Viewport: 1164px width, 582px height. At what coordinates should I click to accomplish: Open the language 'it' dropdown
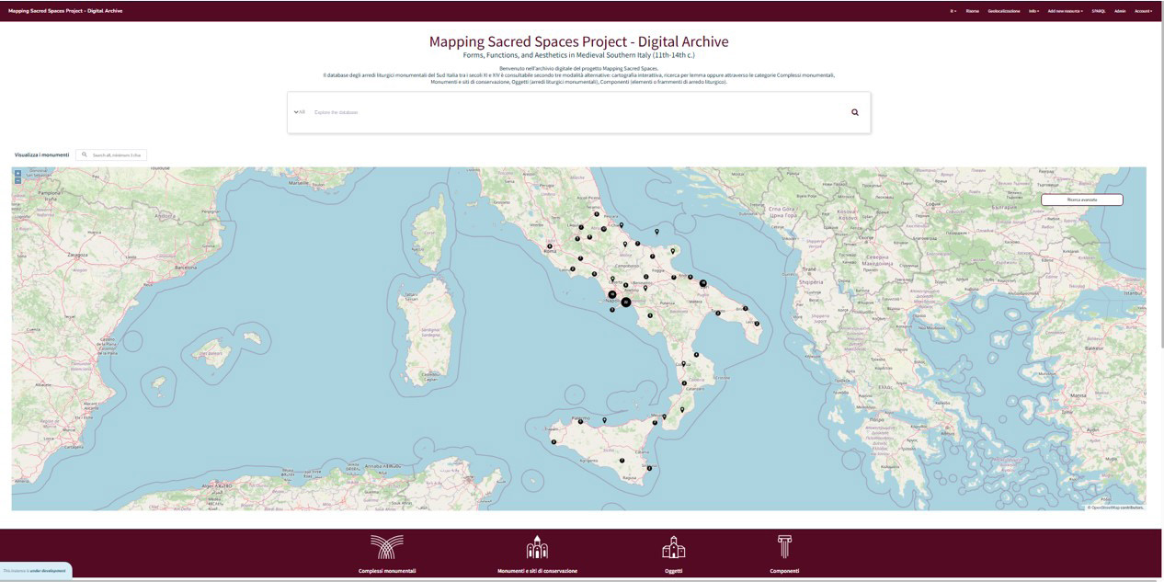(953, 11)
